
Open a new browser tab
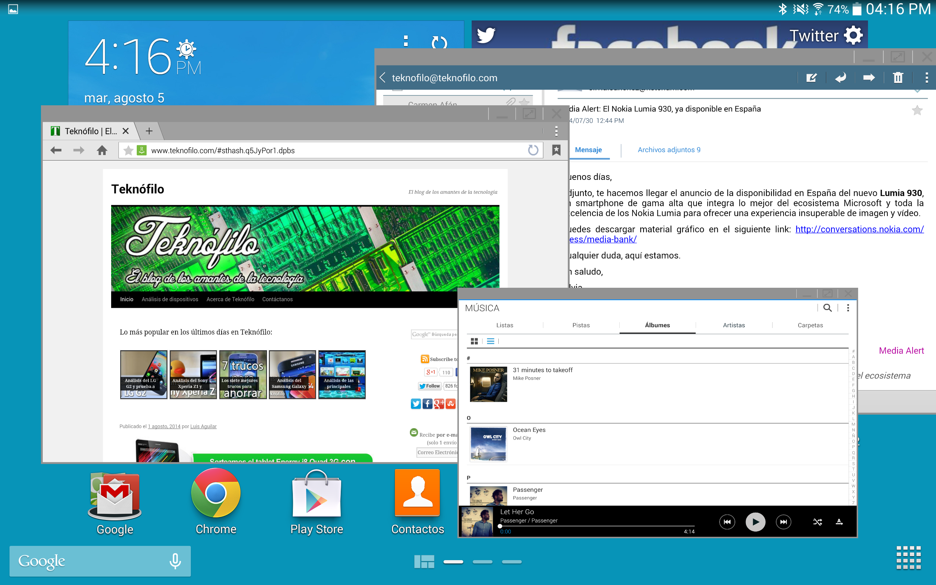pos(149,131)
